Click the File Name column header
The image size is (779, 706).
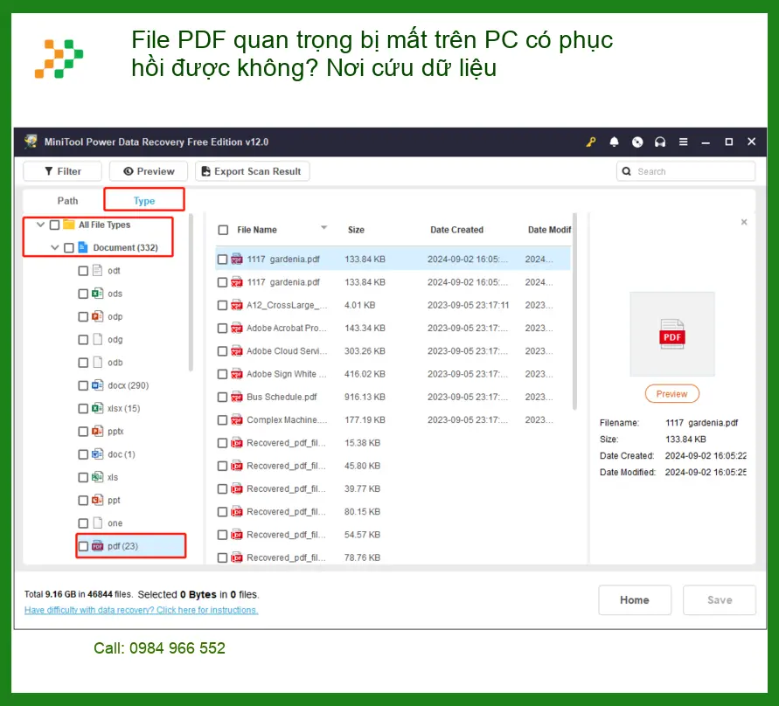[257, 230]
